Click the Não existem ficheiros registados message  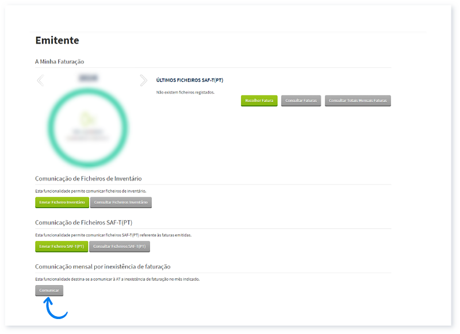coord(185,92)
